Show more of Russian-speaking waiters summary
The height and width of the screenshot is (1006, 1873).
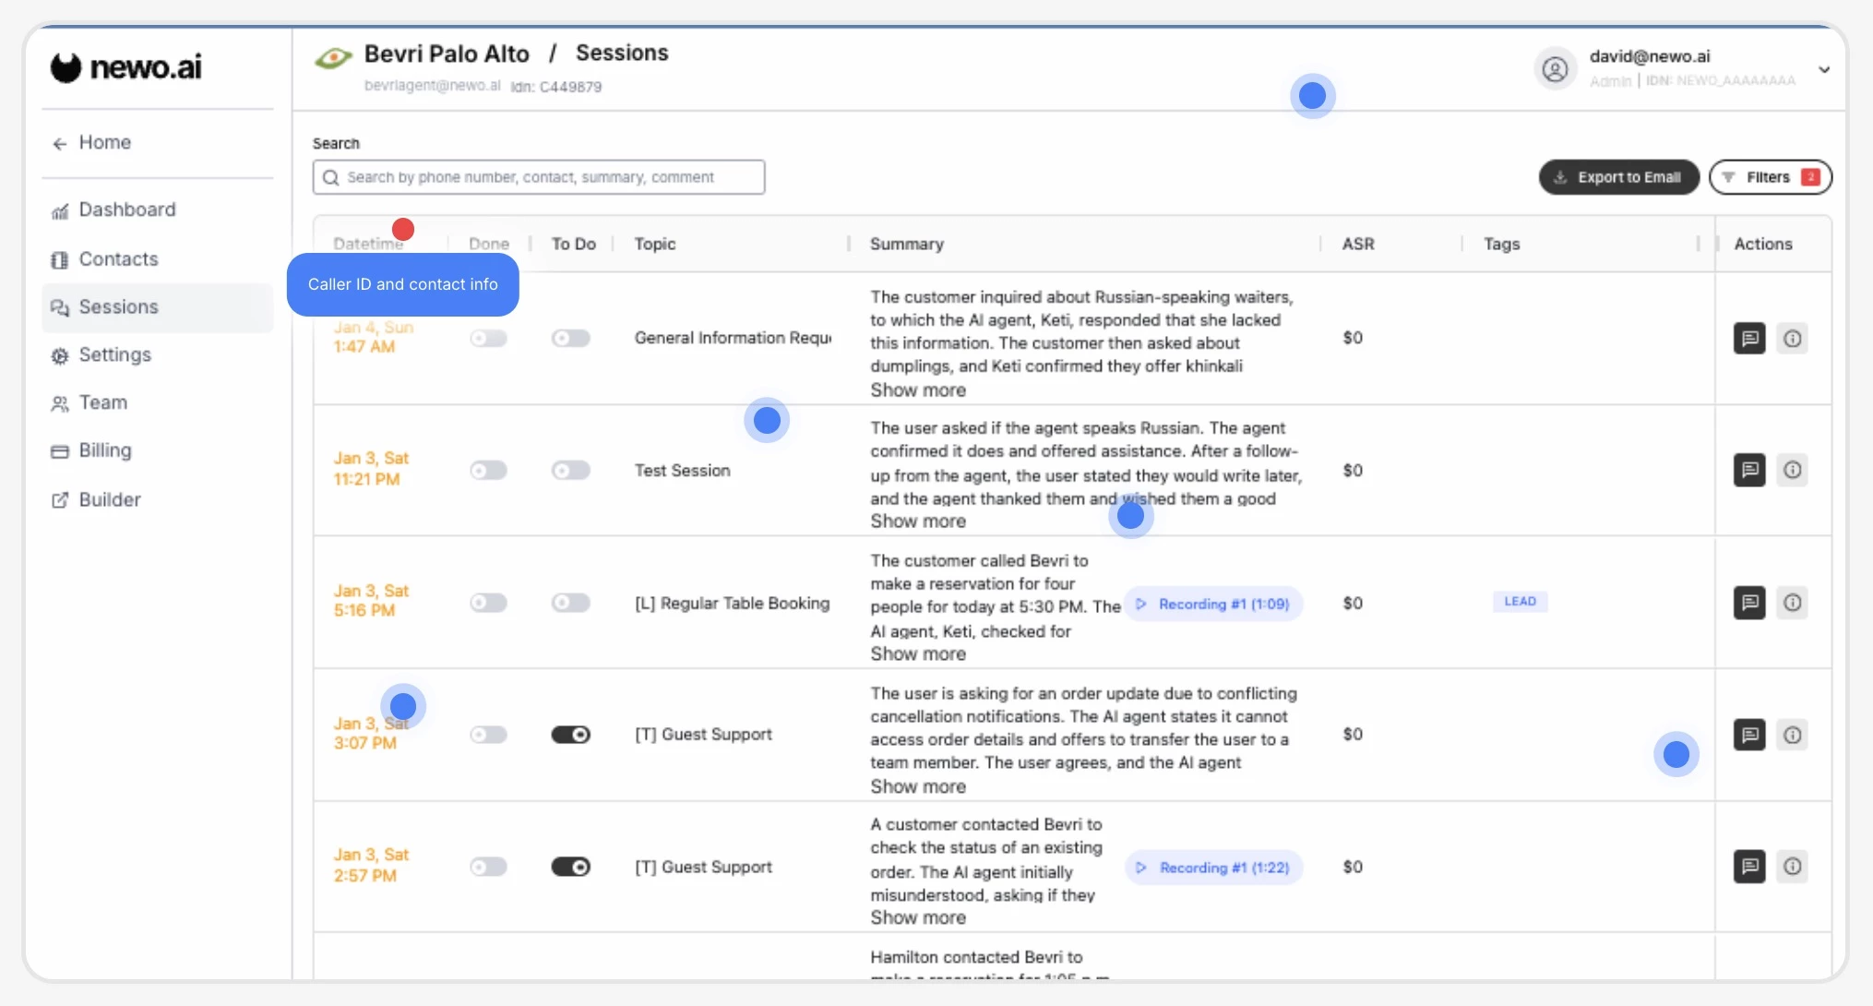click(918, 390)
